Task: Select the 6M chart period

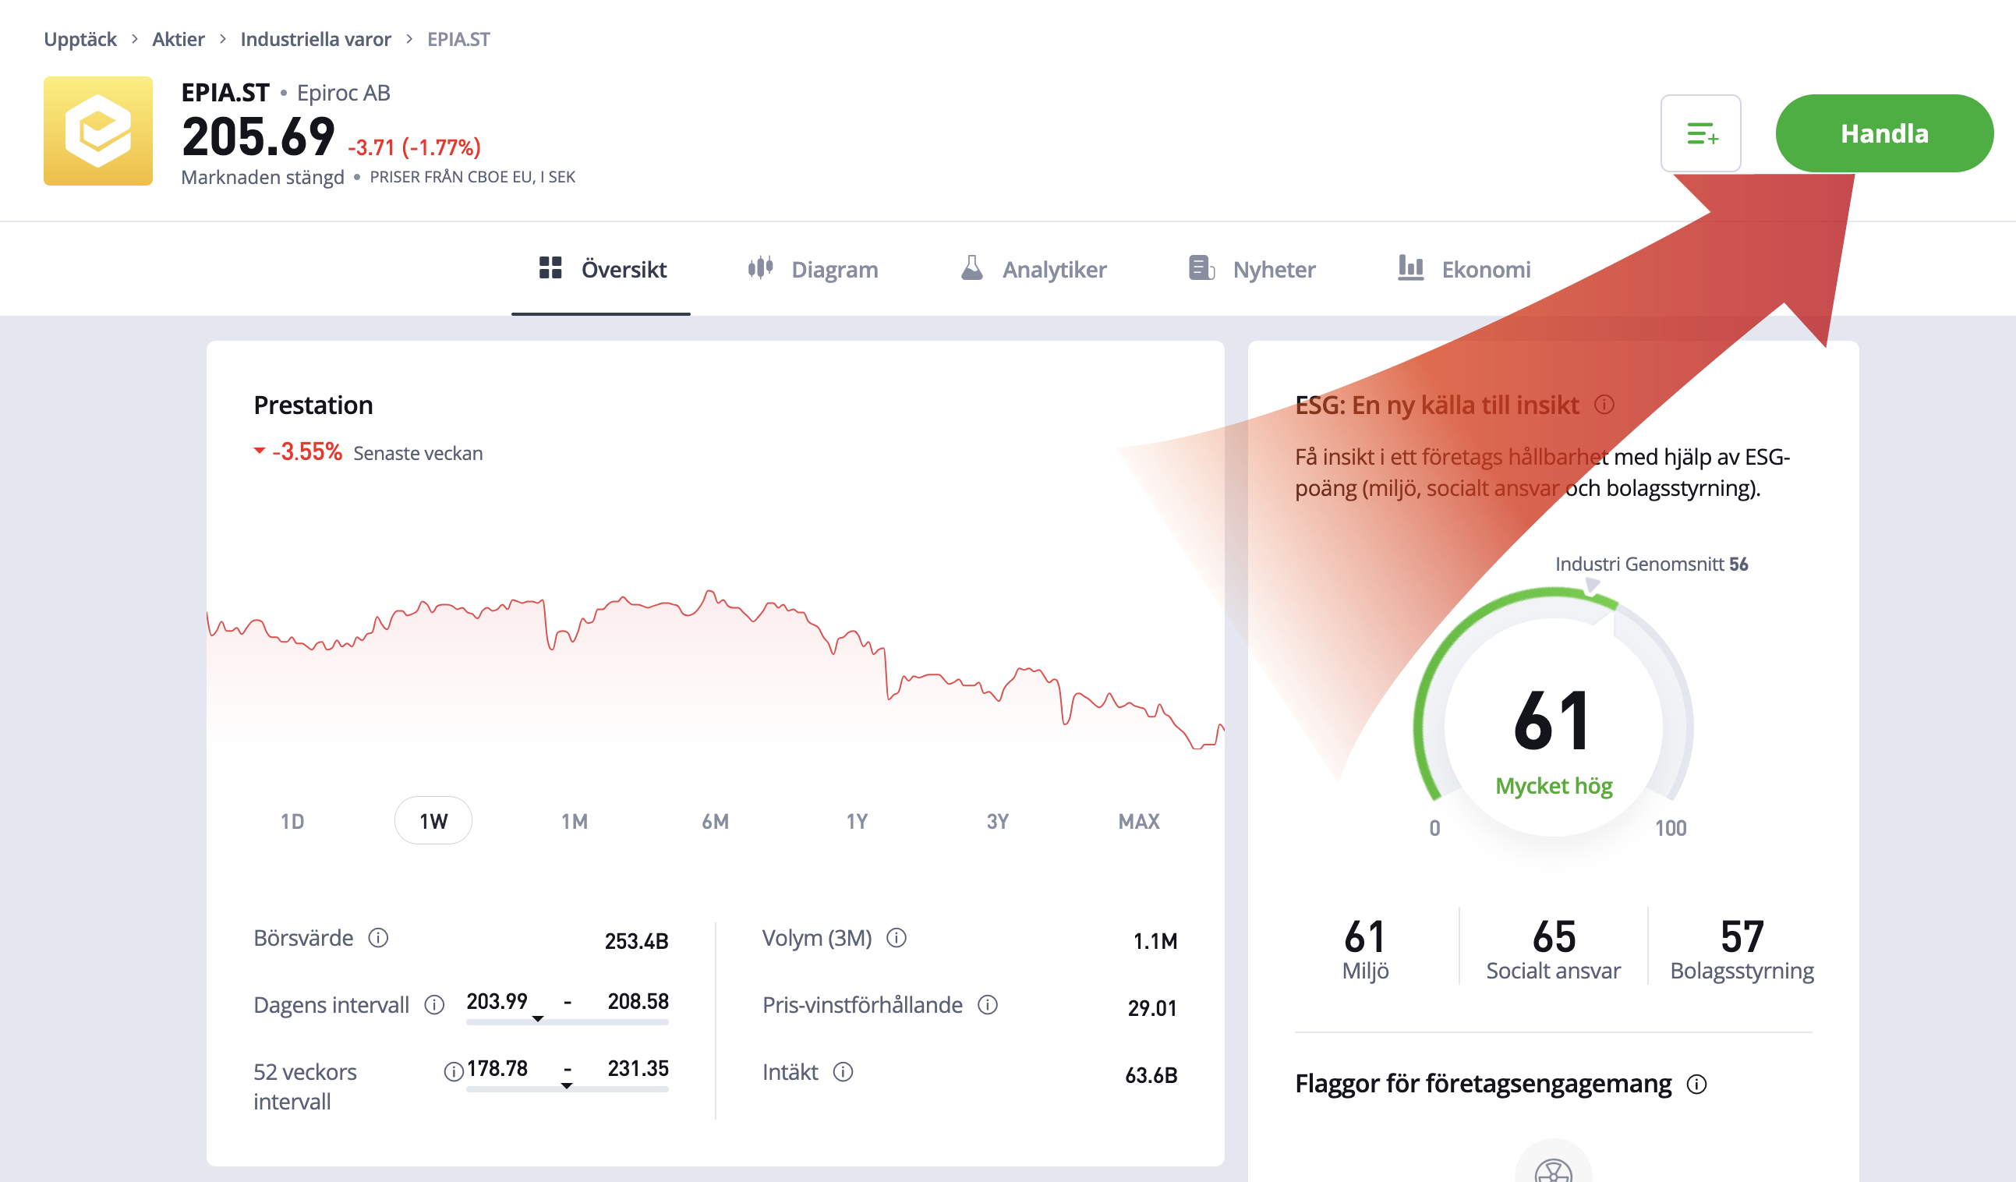Action: [715, 821]
